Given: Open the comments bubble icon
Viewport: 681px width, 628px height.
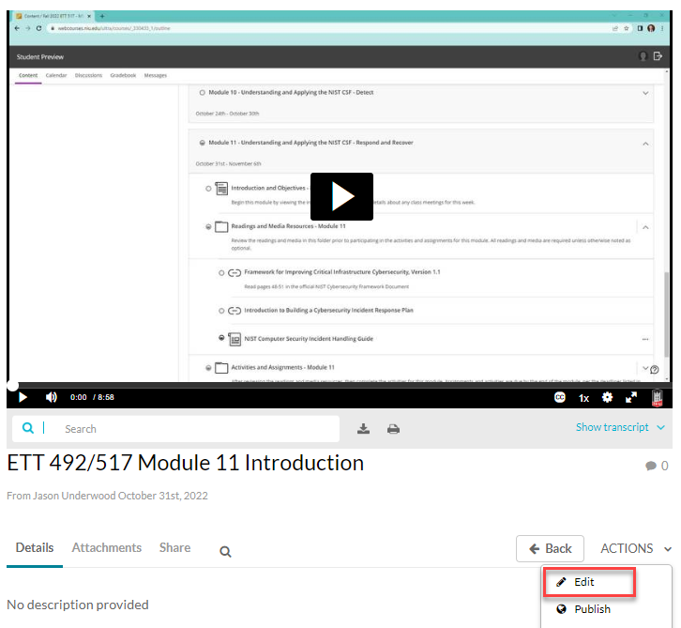Looking at the screenshot, I should coord(651,466).
